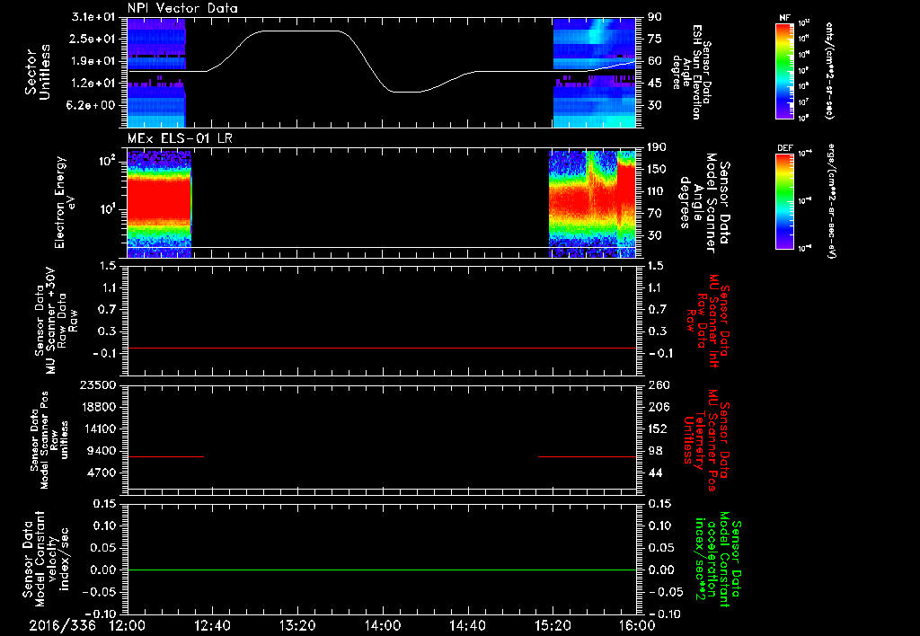Image resolution: width=920 pixels, height=636 pixels.
Task: Click the DEF color bar legend
Action: (x=785, y=201)
